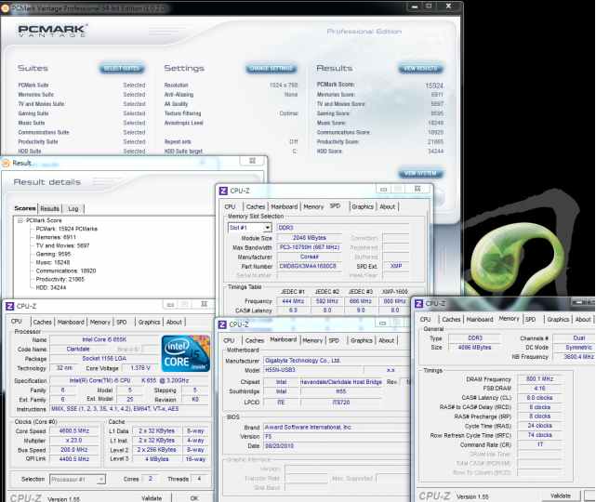Click the PCMark Score value 15924

pos(434,86)
